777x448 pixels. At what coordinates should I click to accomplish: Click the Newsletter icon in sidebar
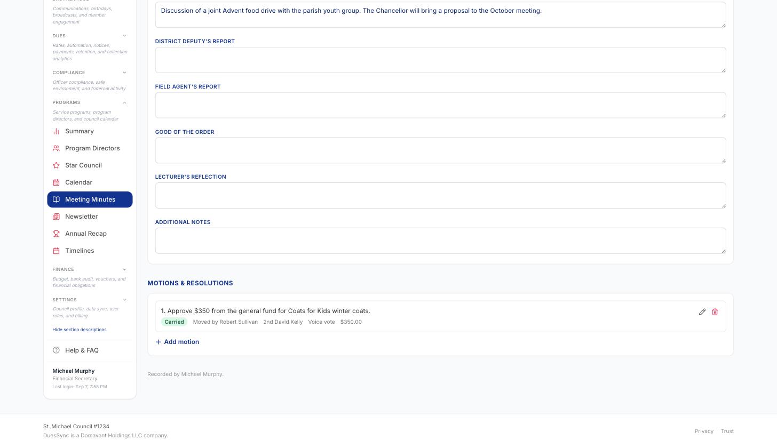click(56, 217)
